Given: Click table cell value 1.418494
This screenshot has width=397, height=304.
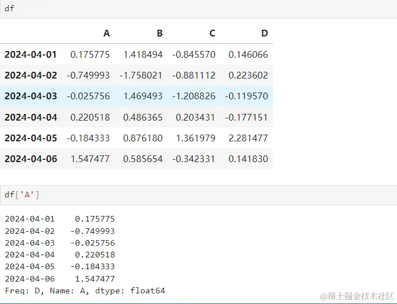Looking at the screenshot, I should click(143, 54).
